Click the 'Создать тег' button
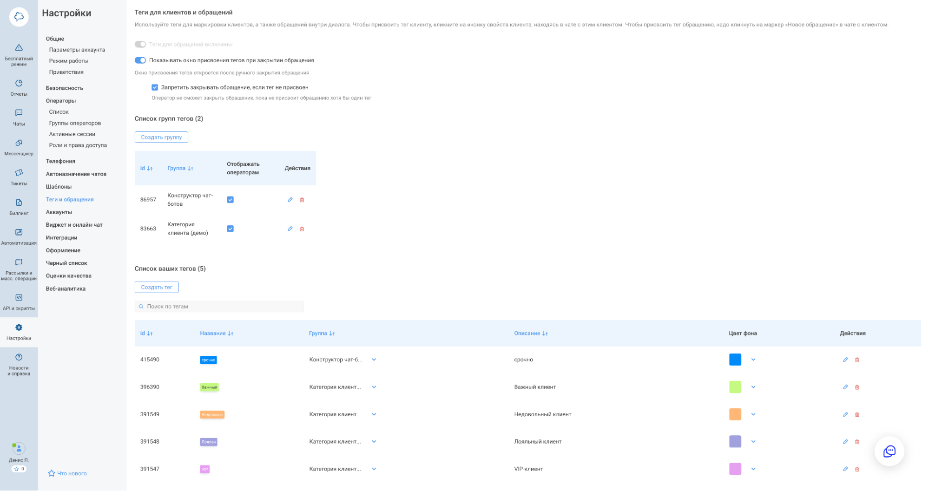The height and width of the screenshot is (491, 929). click(157, 288)
